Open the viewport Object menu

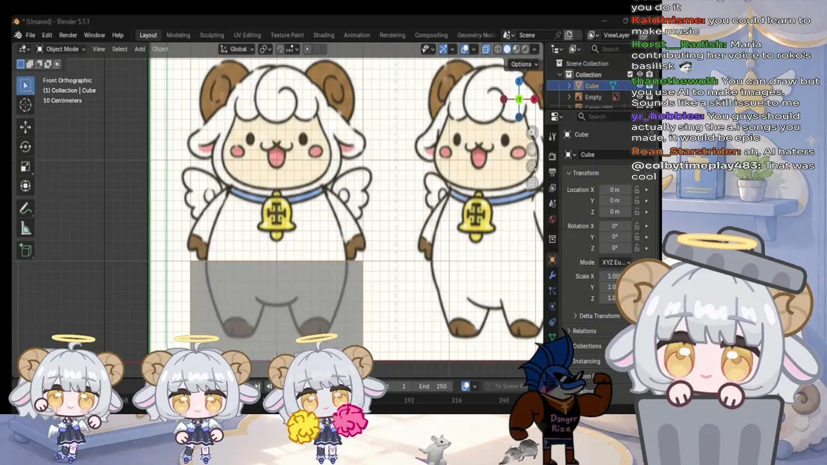[x=160, y=49]
